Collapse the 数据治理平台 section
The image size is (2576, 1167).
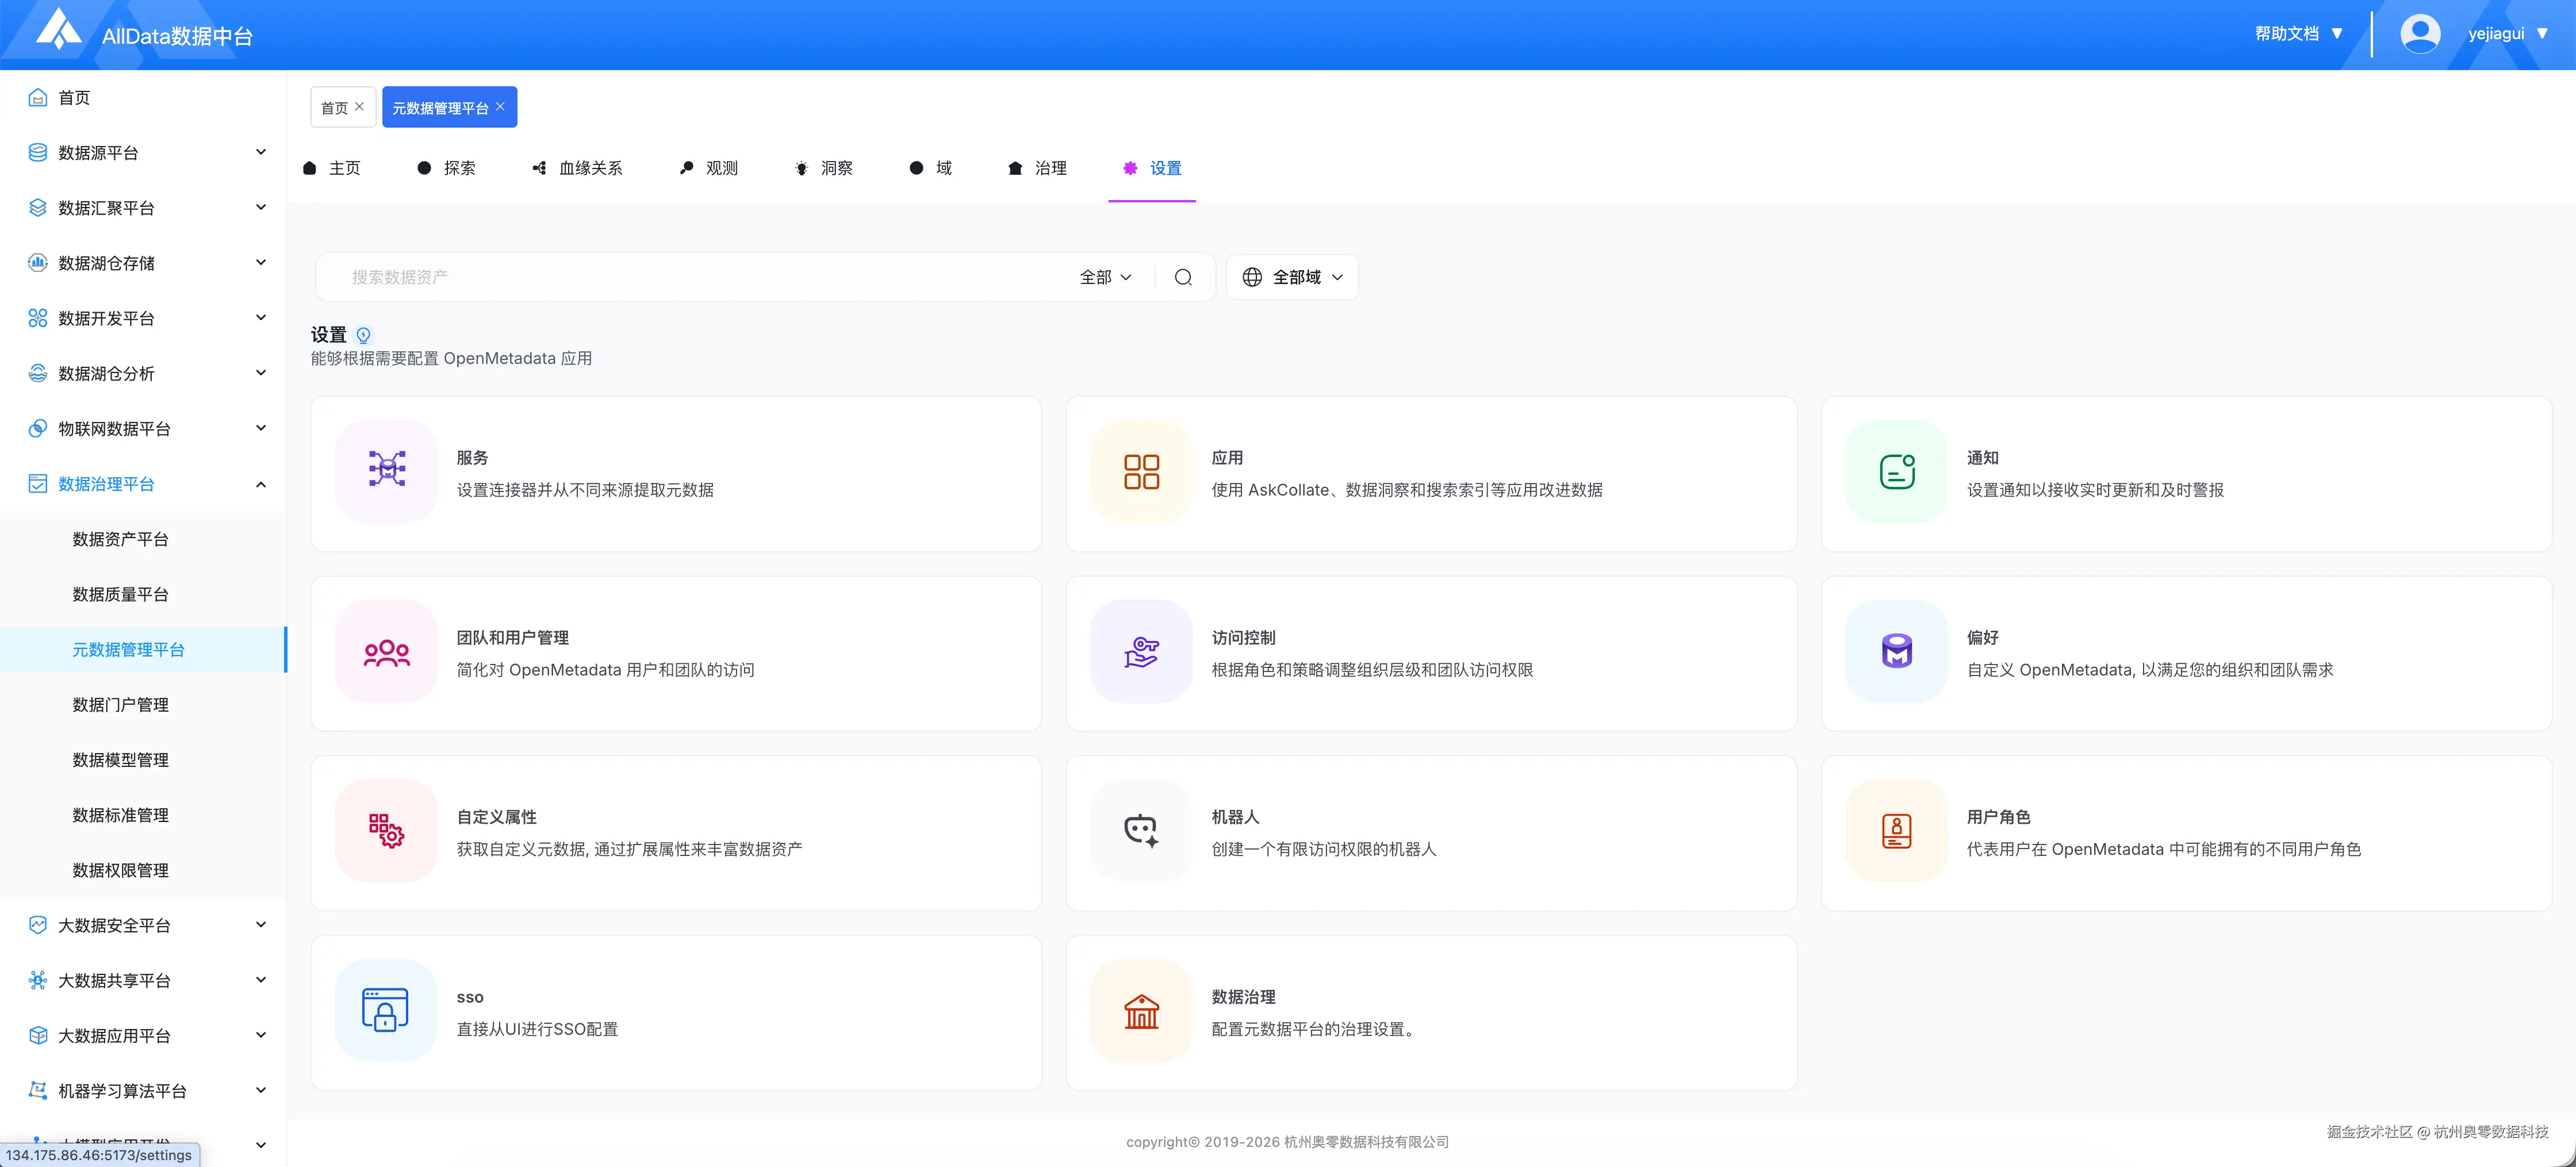coord(261,484)
